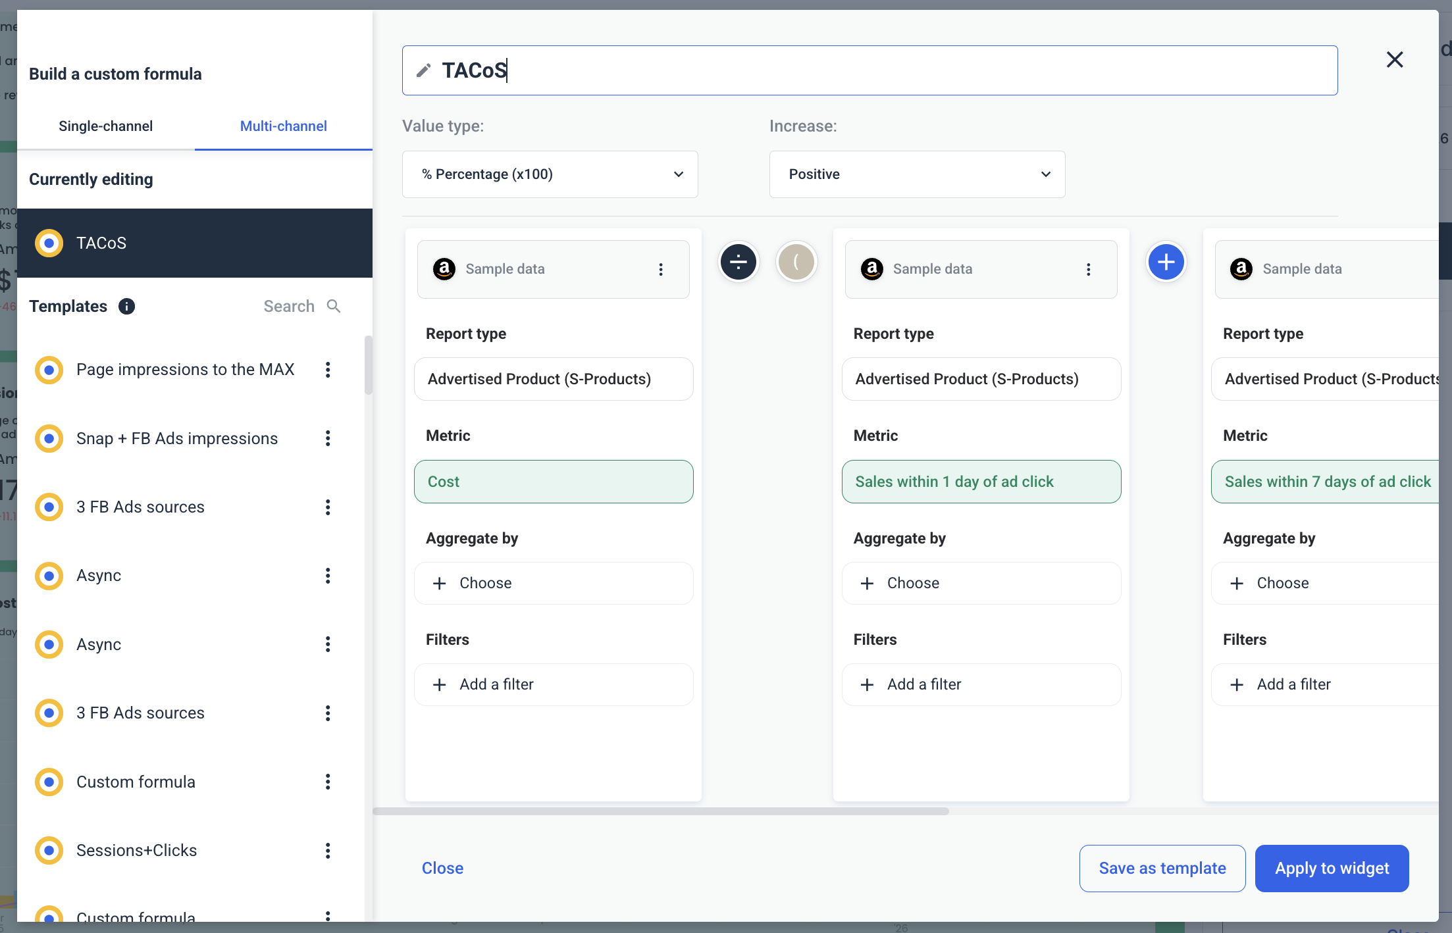This screenshot has height=933, width=1452.
Task: Open the first Sample data kebab menu
Action: click(x=661, y=269)
